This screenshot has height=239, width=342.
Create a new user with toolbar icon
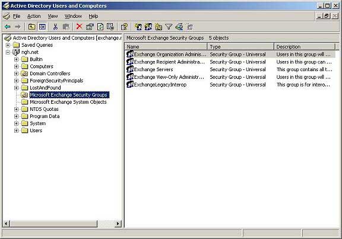pos(138,27)
